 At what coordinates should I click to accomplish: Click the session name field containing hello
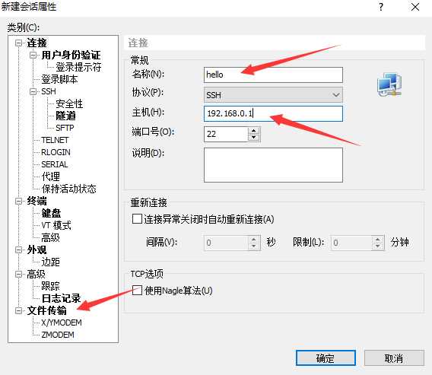(x=273, y=75)
